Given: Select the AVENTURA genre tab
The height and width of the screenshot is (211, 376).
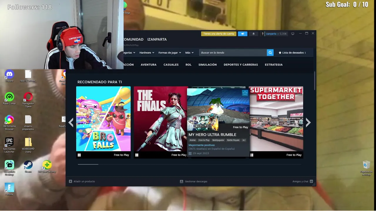Looking at the screenshot, I should coord(148,65).
